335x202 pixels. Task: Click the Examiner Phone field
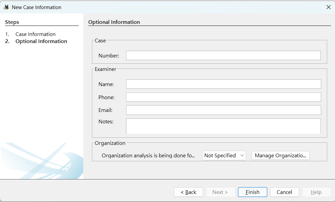(x=223, y=97)
